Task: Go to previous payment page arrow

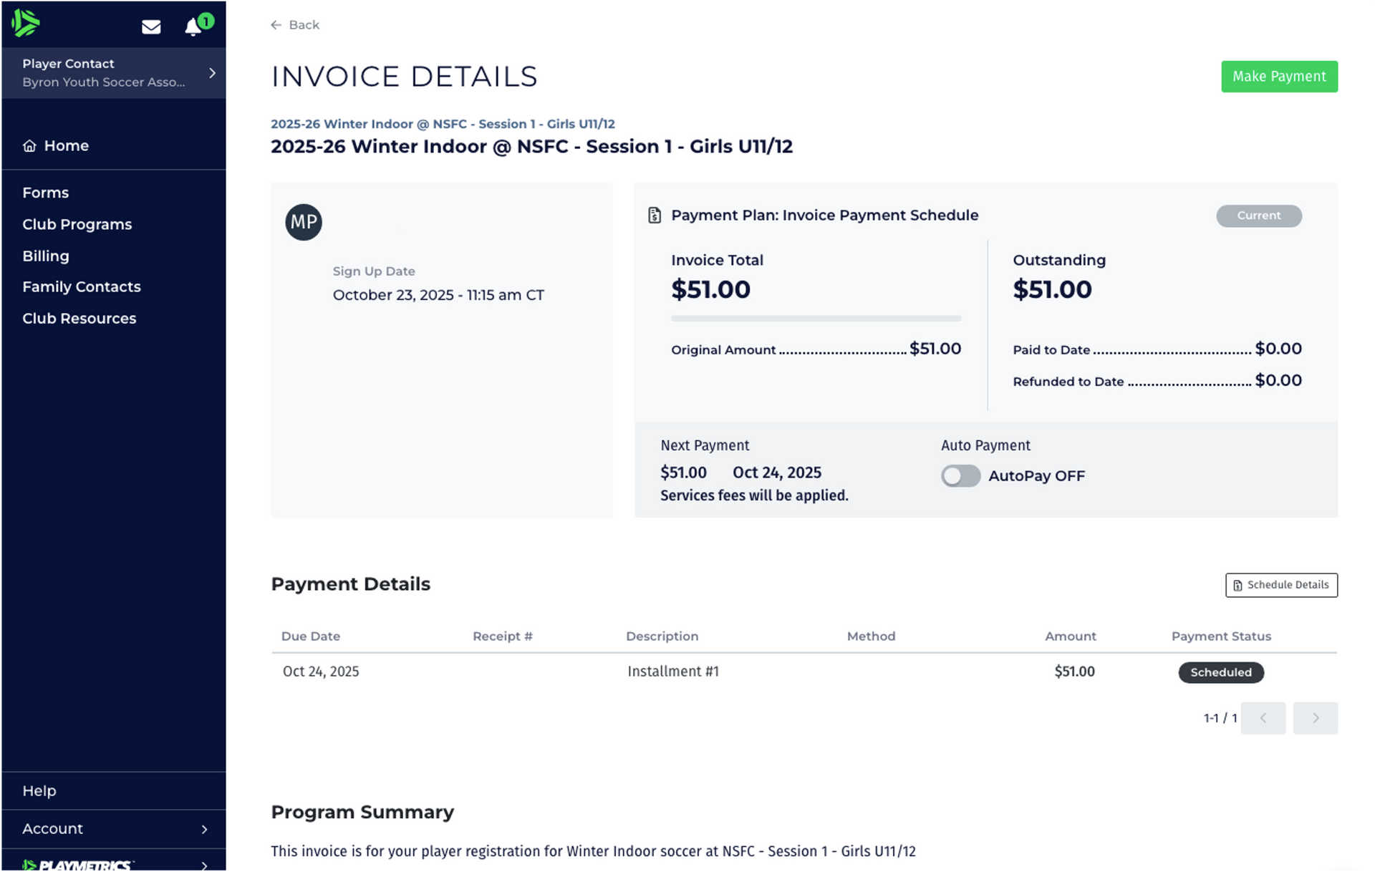Action: tap(1263, 718)
